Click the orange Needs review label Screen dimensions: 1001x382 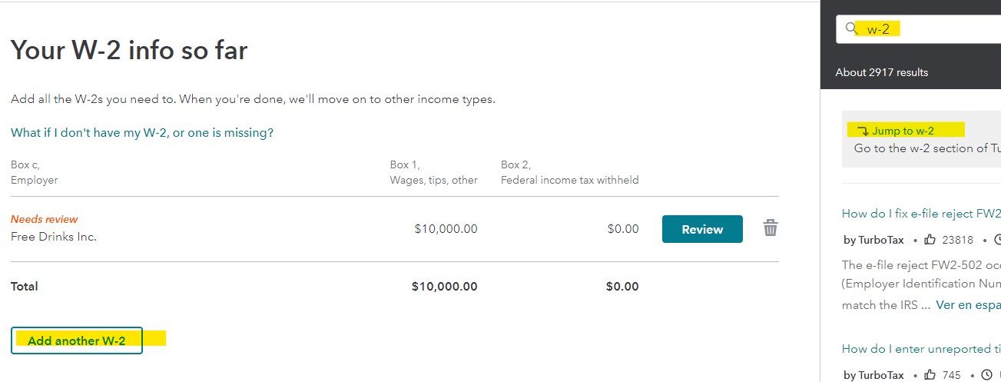pyautogui.click(x=45, y=219)
